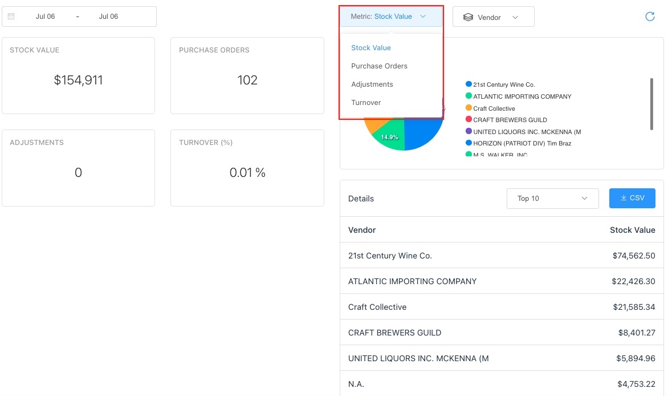Toggle CRAFT BREWERS GUILD legend entry

(510, 120)
